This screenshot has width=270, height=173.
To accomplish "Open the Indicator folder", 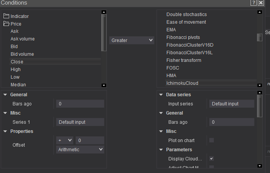I will point(19,16).
